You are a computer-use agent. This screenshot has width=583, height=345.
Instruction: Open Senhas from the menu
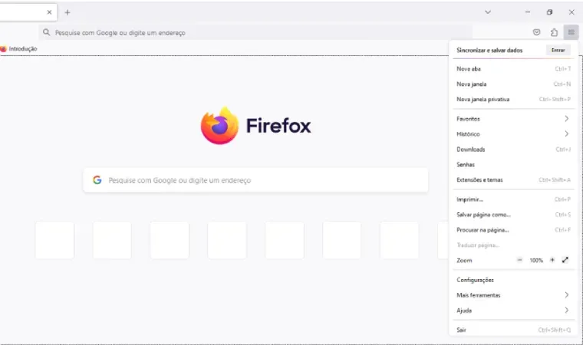click(513, 164)
